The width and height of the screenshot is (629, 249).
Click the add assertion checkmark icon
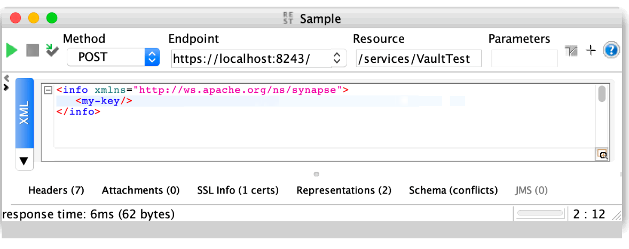52,50
